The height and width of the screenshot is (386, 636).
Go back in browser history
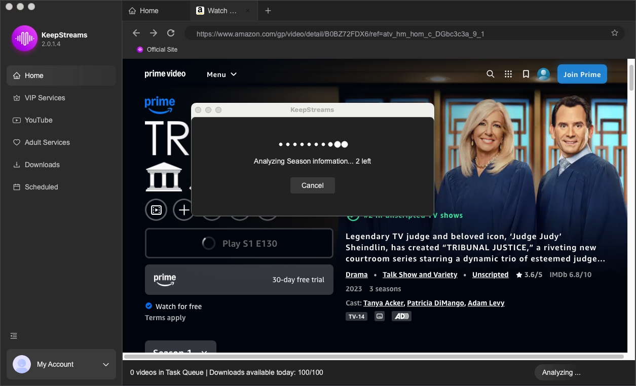point(136,33)
